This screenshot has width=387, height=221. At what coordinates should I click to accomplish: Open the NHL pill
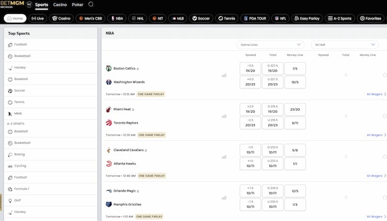click(138, 18)
